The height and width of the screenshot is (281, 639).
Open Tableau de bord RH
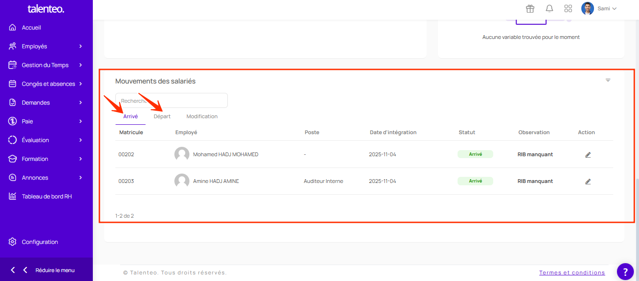pyautogui.click(x=46, y=197)
